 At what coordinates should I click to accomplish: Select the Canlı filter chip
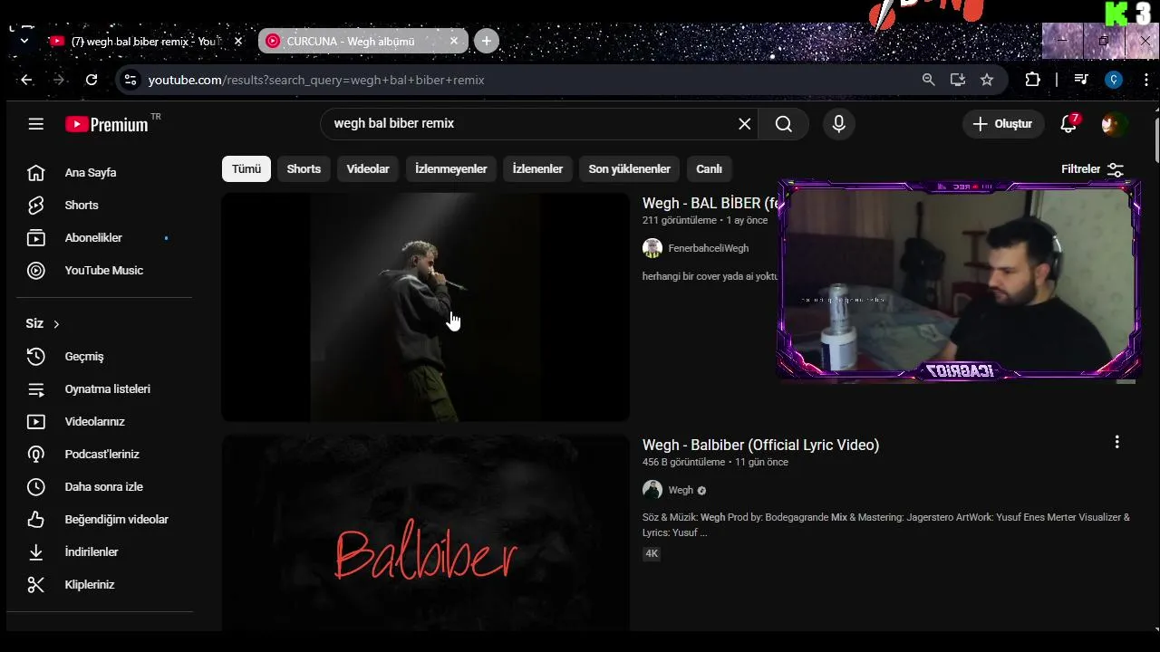point(709,169)
